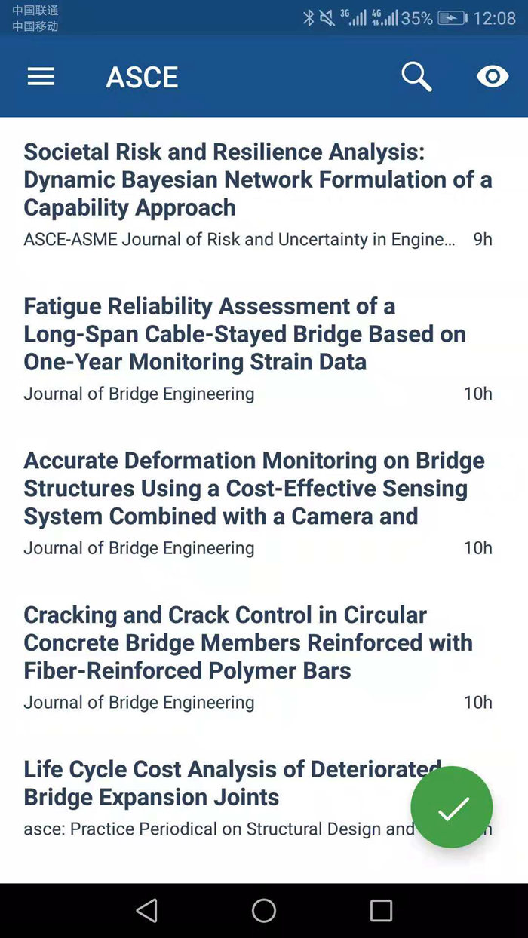Tap Journal of Bridge Engineering under Fatigue article
Screen dimensions: 528x938
click(x=139, y=394)
